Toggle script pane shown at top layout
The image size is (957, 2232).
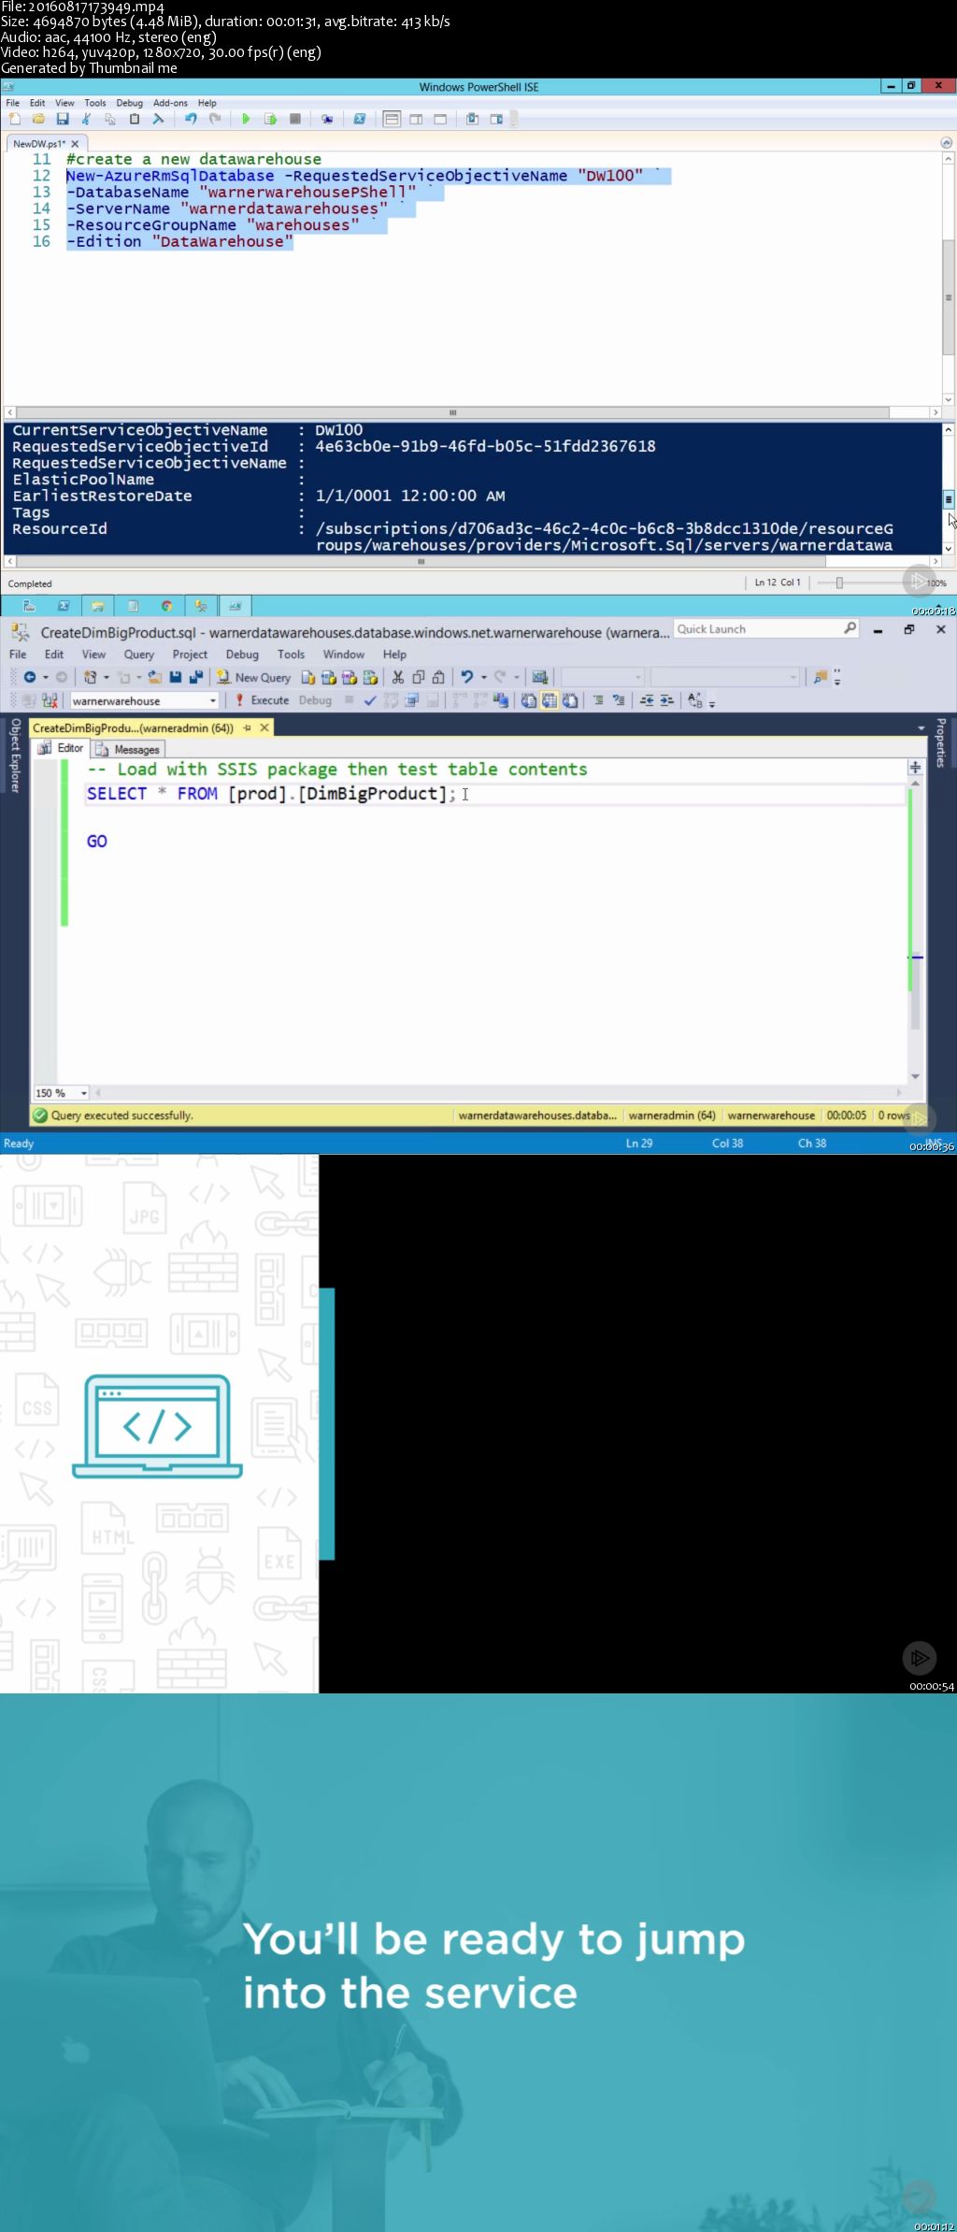point(392,119)
